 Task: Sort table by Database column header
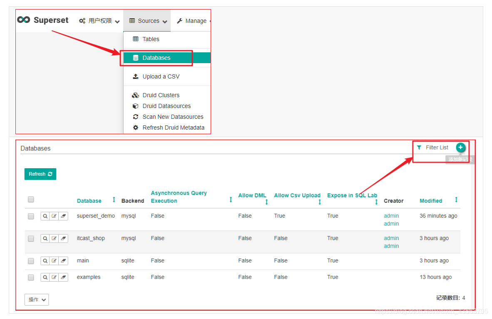tap(89, 201)
